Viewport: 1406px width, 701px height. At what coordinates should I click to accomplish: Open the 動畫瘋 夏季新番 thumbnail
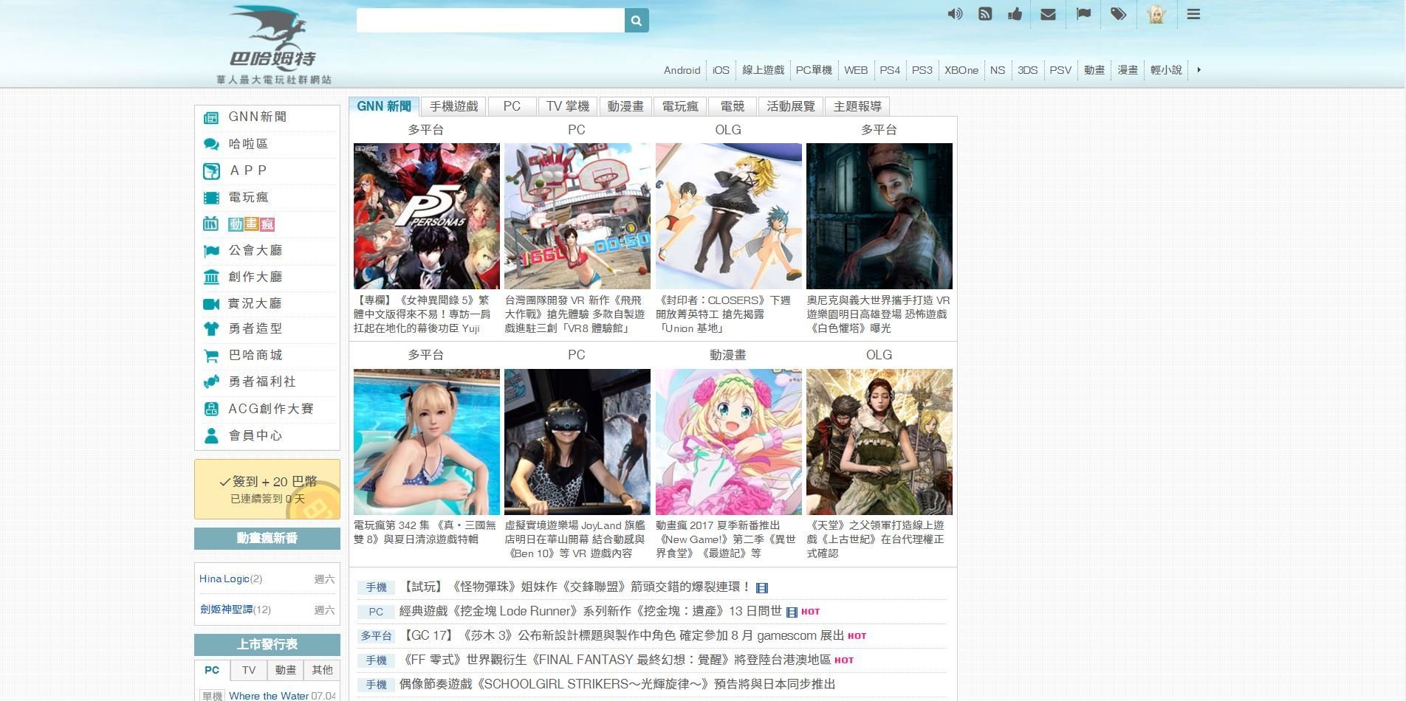coord(729,442)
